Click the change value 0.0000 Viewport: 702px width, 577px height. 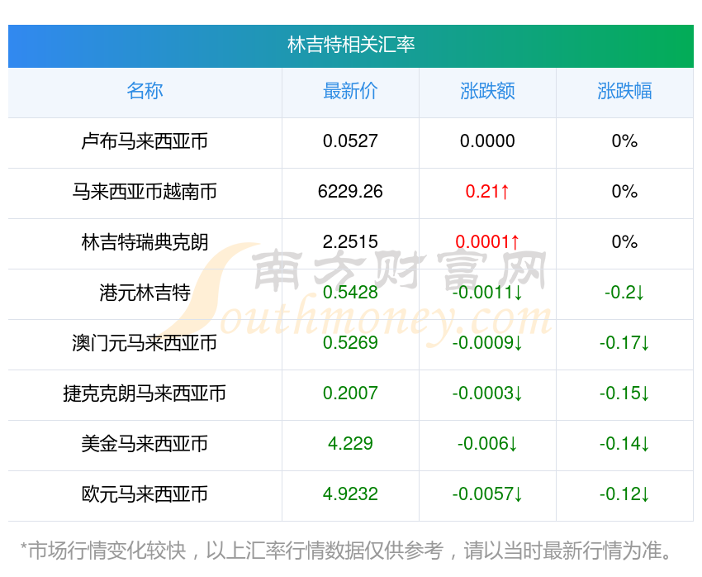tap(487, 141)
